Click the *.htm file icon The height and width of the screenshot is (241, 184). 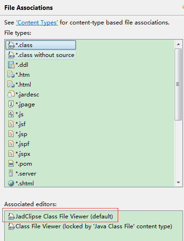coord(11,75)
